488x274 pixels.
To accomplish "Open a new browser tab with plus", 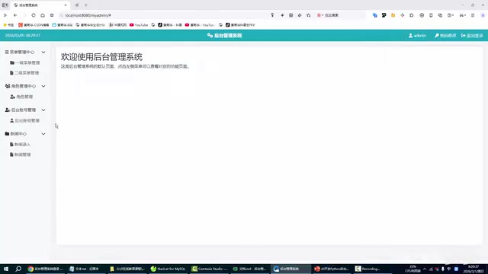I will tap(86, 5).
